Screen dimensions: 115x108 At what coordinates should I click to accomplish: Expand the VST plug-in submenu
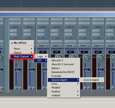coord(41,60)
